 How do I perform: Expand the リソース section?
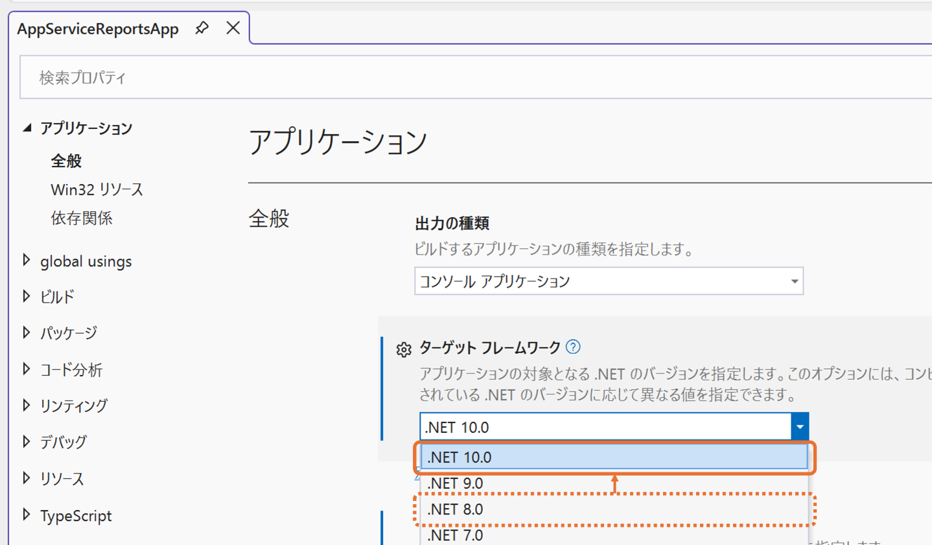27,478
